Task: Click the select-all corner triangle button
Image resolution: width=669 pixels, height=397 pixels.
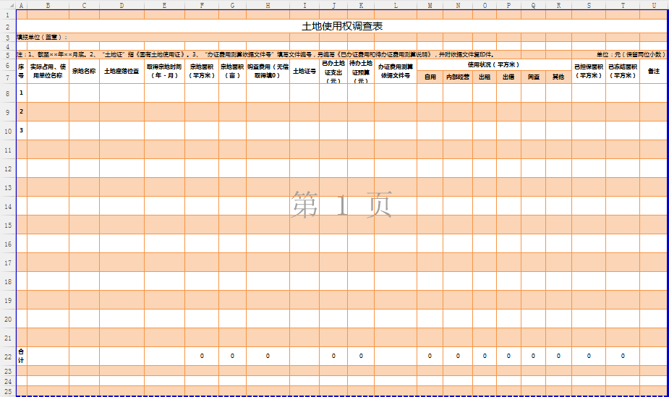Action: (7, 5)
